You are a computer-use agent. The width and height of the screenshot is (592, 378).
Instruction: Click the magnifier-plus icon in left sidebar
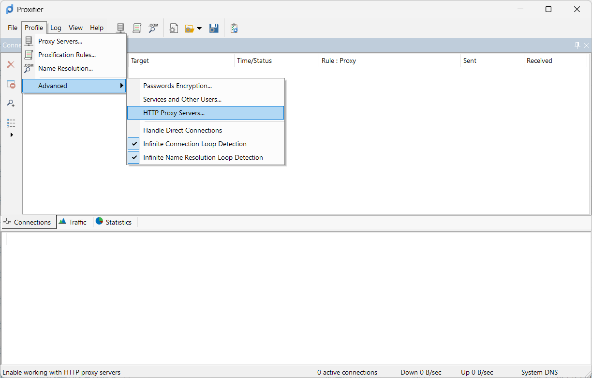(x=11, y=103)
